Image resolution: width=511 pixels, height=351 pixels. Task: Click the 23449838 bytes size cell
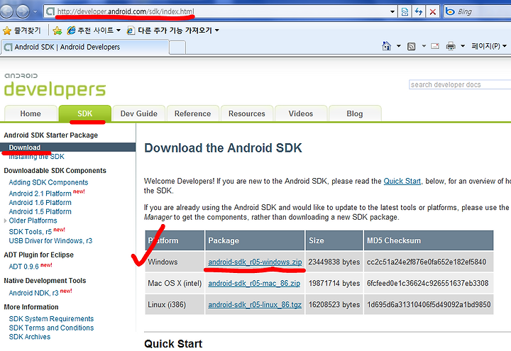point(334,262)
